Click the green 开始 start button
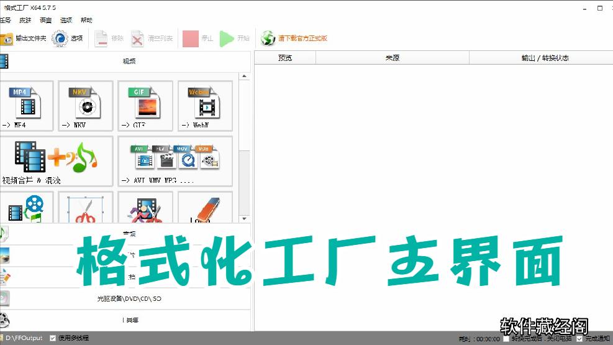Image resolution: width=613 pixels, height=345 pixels. click(x=235, y=39)
